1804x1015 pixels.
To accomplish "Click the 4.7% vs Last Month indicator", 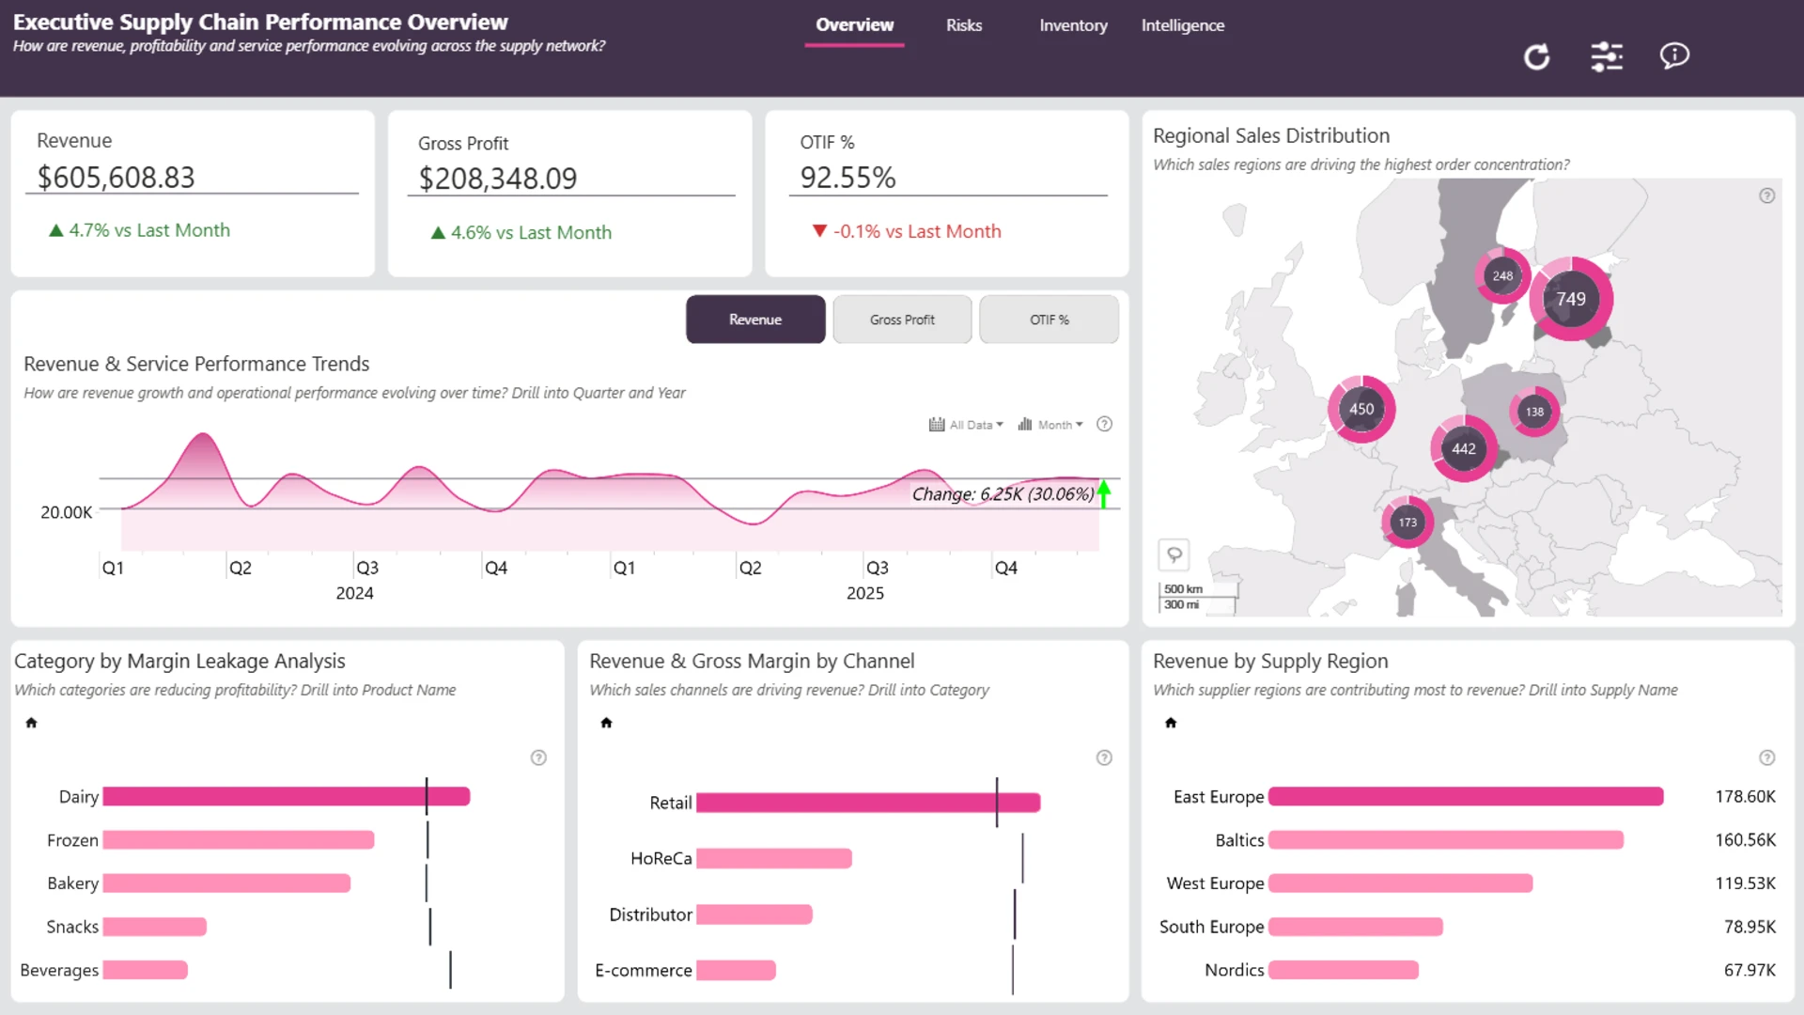I will [140, 230].
